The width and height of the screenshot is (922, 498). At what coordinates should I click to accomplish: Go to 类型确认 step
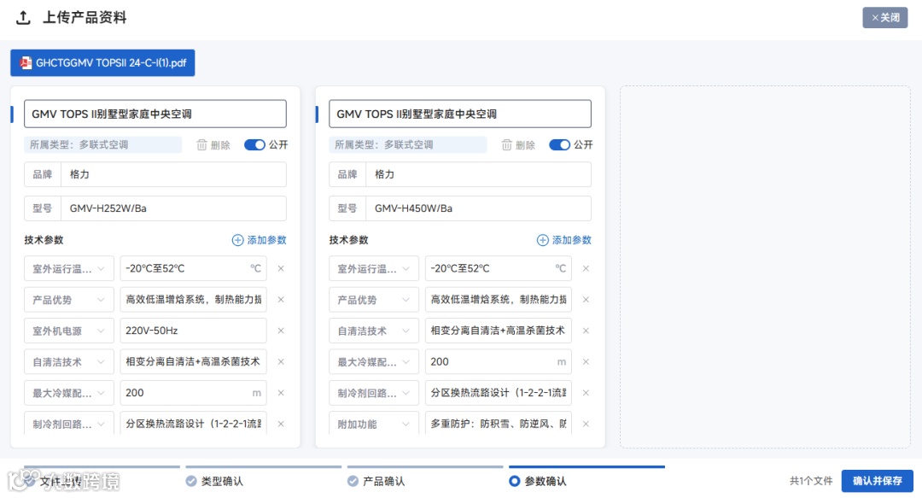click(214, 481)
